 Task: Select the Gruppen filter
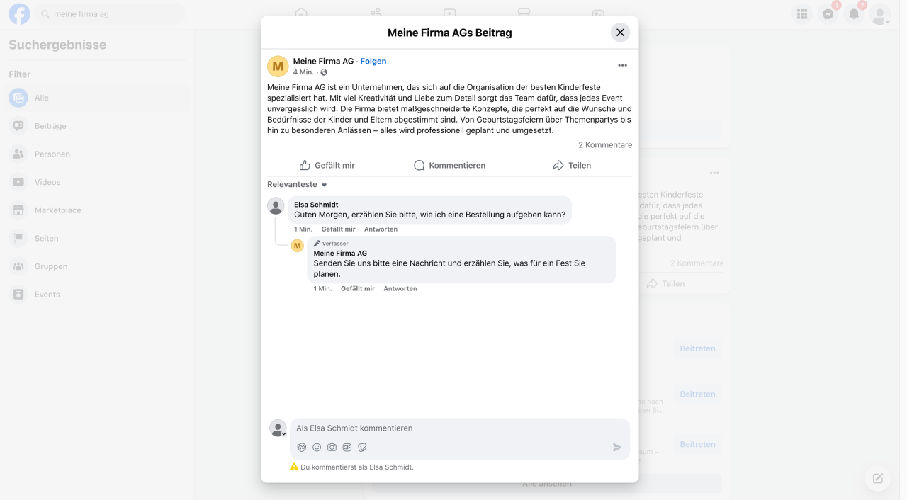click(x=98, y=266)
